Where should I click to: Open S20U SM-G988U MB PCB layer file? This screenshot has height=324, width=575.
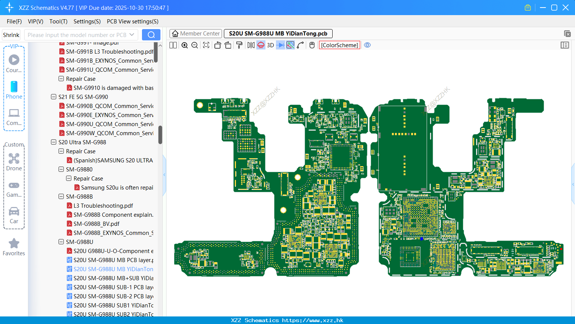(110, 260)
